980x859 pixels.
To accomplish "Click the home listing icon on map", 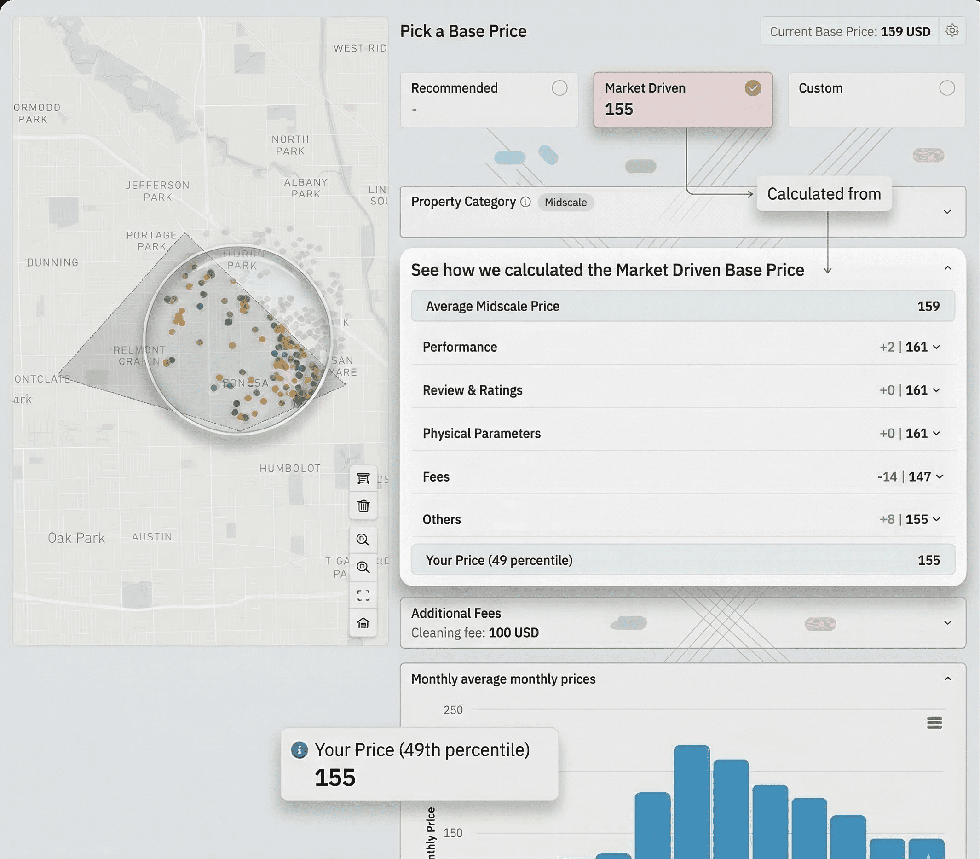I will tap(363, 623).
